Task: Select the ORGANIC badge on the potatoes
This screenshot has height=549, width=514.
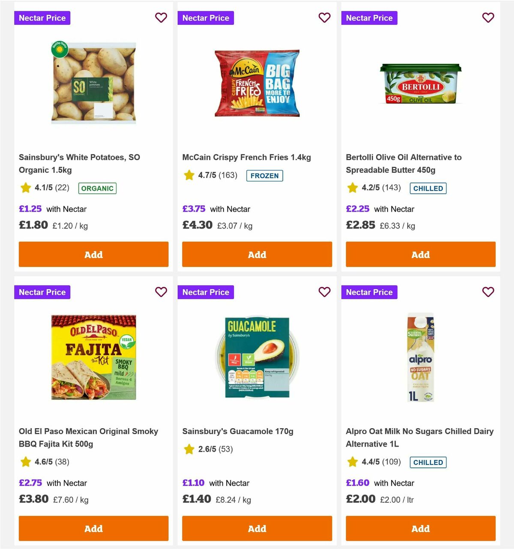Action: pos(97,188)
